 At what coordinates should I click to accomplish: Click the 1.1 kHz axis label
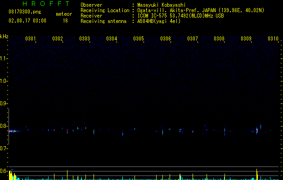pyautogui.click(x=4, y=58)
